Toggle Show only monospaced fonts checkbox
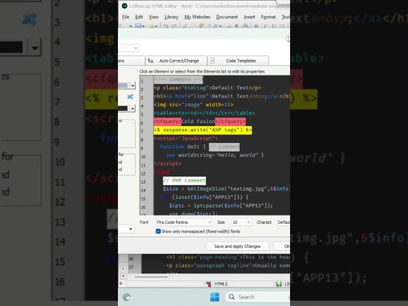 (x=158, y=231)
